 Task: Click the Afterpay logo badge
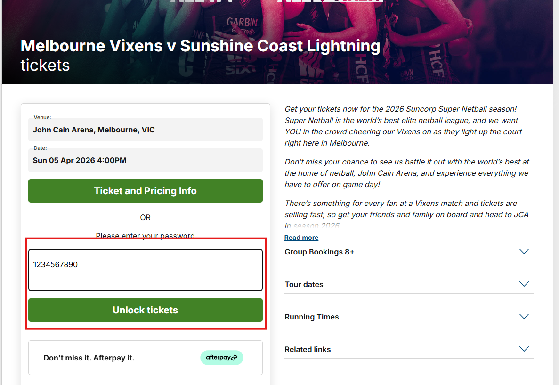click(x=221, y=358)
